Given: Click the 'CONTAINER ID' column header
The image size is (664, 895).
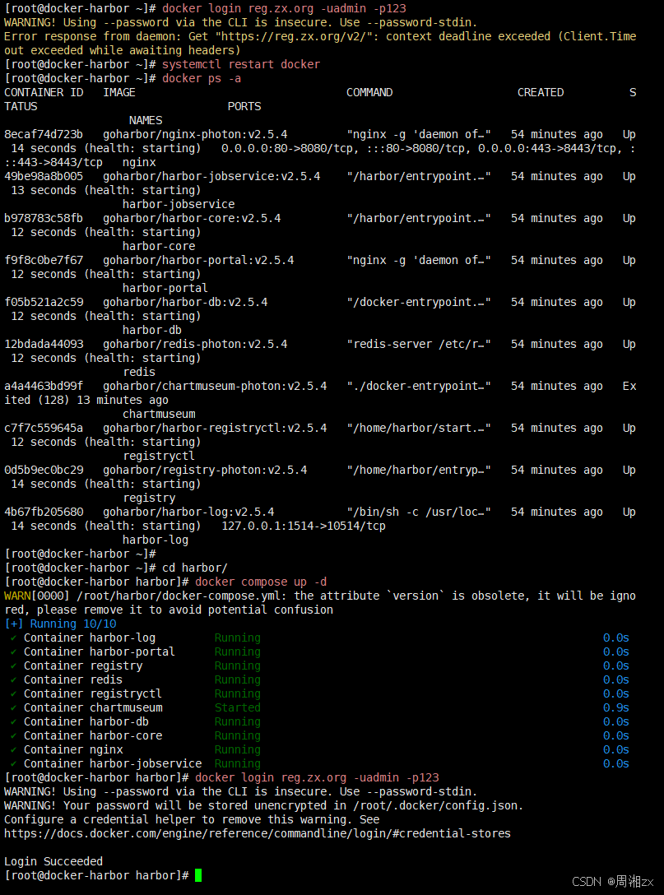Looking at the screenshot, I should pos(44,92).
